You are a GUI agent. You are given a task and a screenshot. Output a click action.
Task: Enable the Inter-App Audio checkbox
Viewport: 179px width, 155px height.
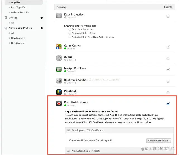[168, 81]
